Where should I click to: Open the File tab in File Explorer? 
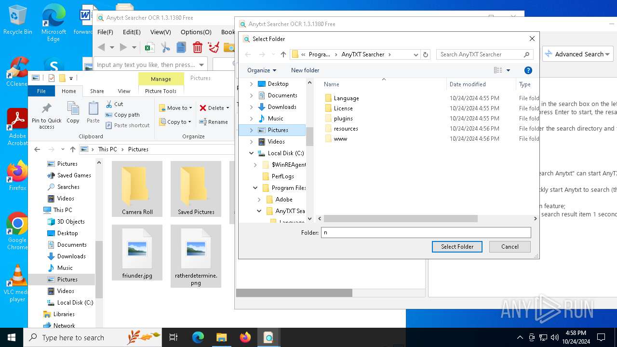click(x=41, y=91)
